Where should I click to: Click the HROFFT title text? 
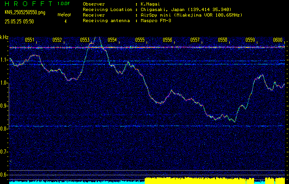[x=28, y=4]
